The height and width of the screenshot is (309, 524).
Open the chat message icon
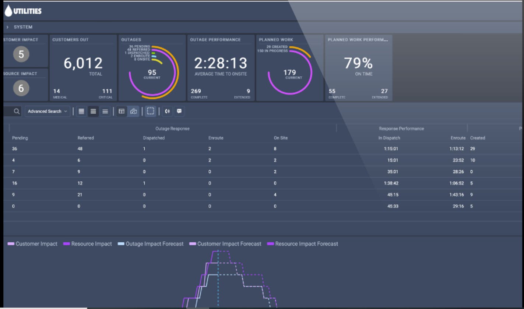click(x=179, y=111)
